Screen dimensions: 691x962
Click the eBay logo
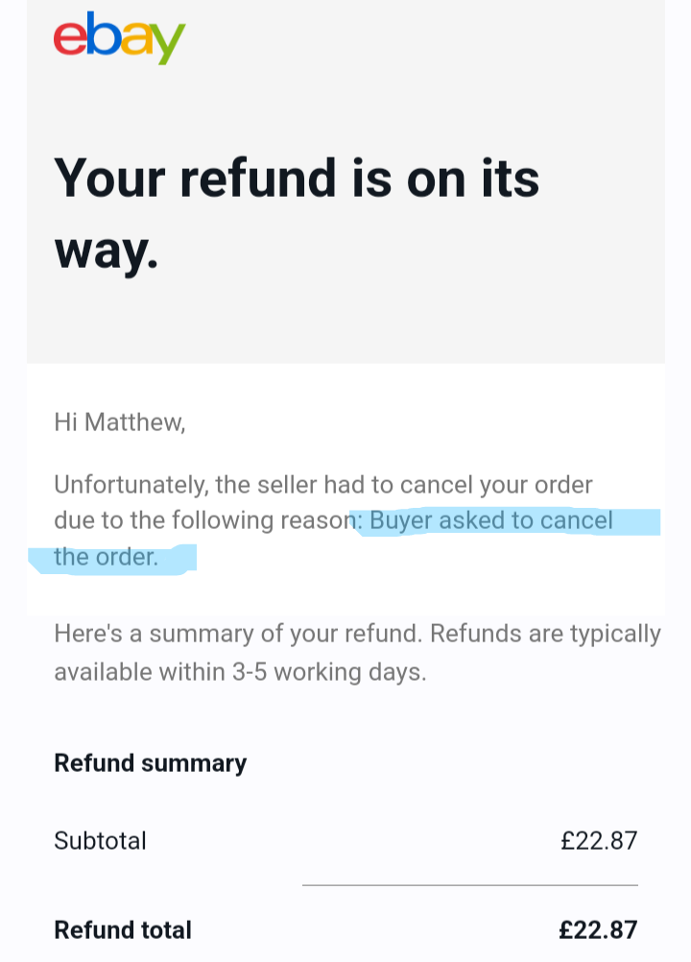pyautogui.click(x=120, y=38)
